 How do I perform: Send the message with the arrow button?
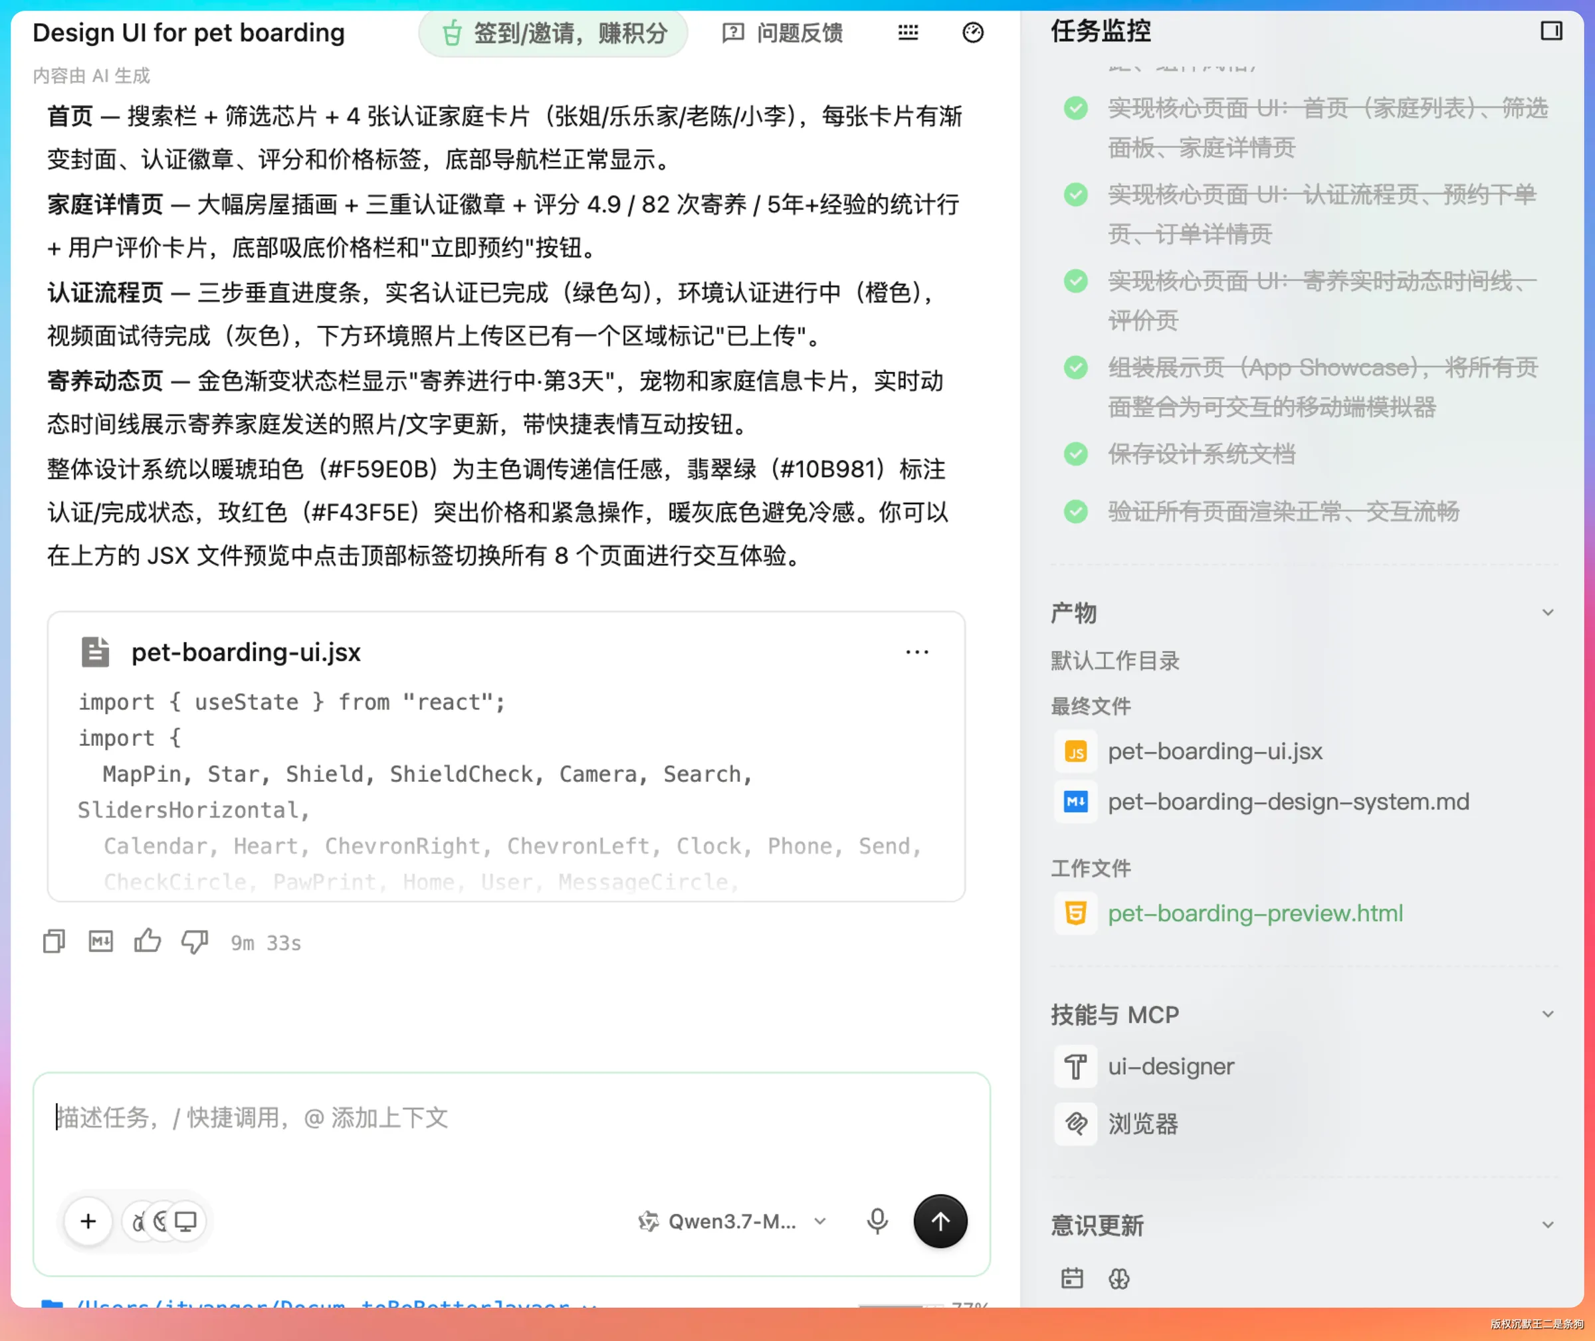[x=940, y=1221]
